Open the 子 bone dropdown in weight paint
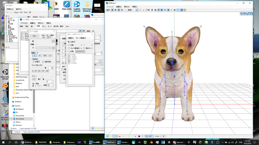This screenshot has width=259, height=145. (43, 48)
